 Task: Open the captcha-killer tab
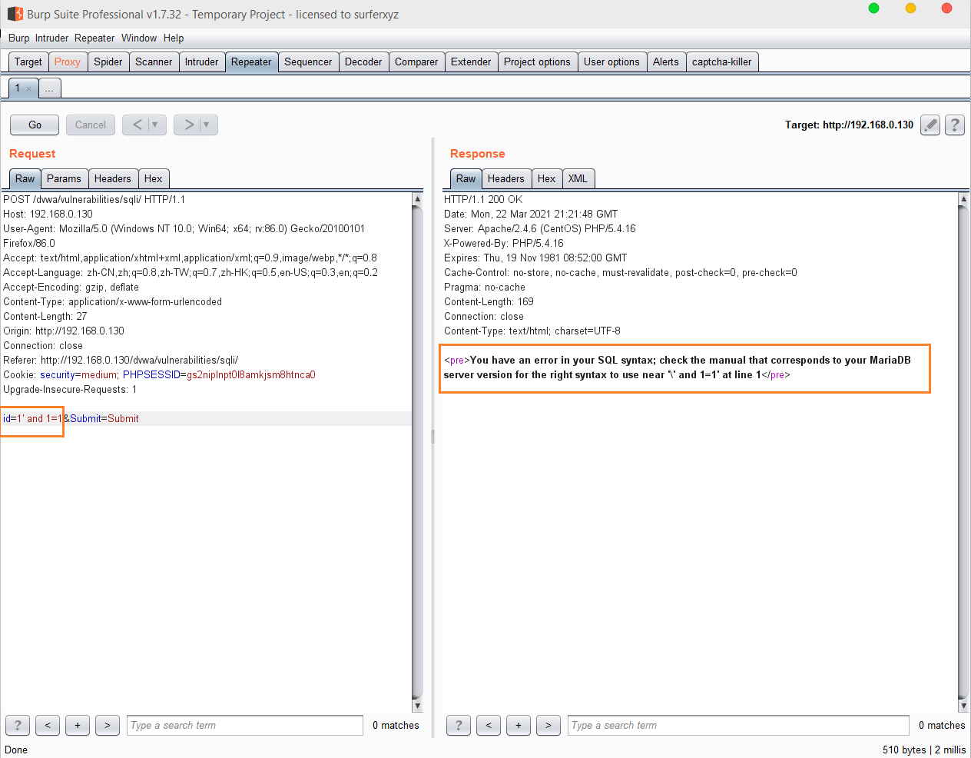tap(722, 62)
